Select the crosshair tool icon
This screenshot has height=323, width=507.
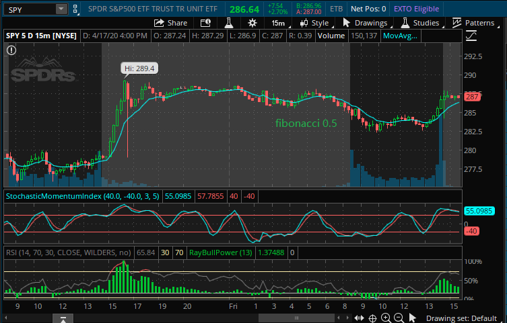pyautogui.click(x=372, y=318)
